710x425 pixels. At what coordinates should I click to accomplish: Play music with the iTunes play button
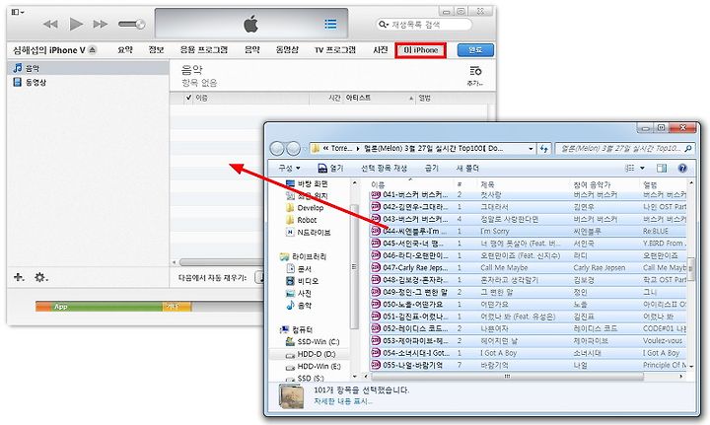[x=76, y=24]
